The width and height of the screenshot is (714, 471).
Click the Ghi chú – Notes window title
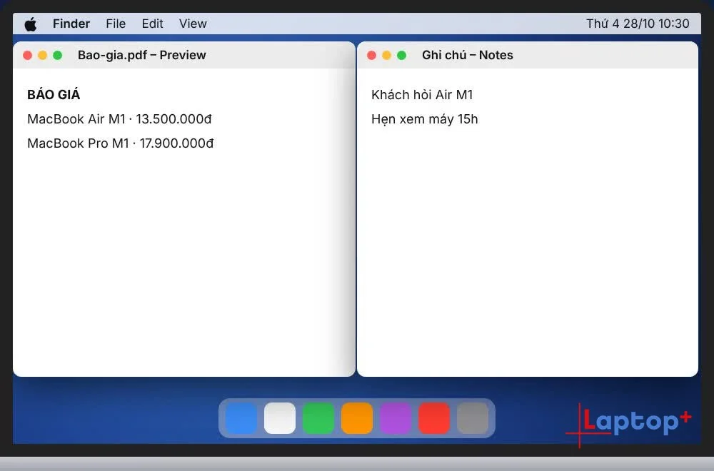[x=467, y=55]
